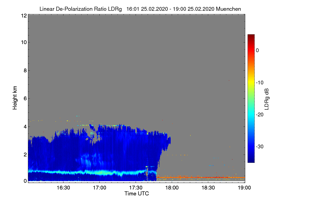Viewport: 322px width, 215px height.
Task: Click the LDRg color scale bar
Action: (251, 98)
